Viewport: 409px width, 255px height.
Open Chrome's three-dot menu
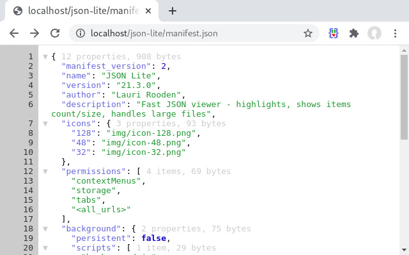point(396,33)
